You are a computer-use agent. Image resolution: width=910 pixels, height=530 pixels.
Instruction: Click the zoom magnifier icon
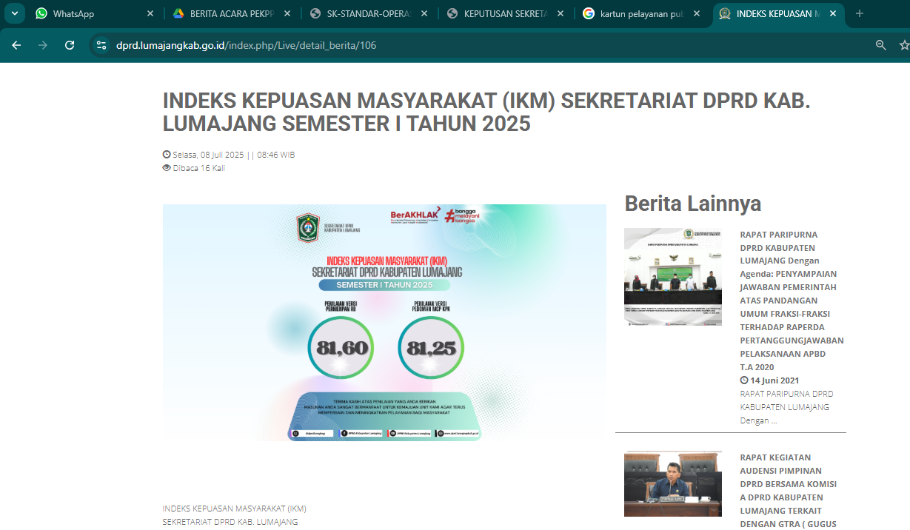tap(881, 45)
